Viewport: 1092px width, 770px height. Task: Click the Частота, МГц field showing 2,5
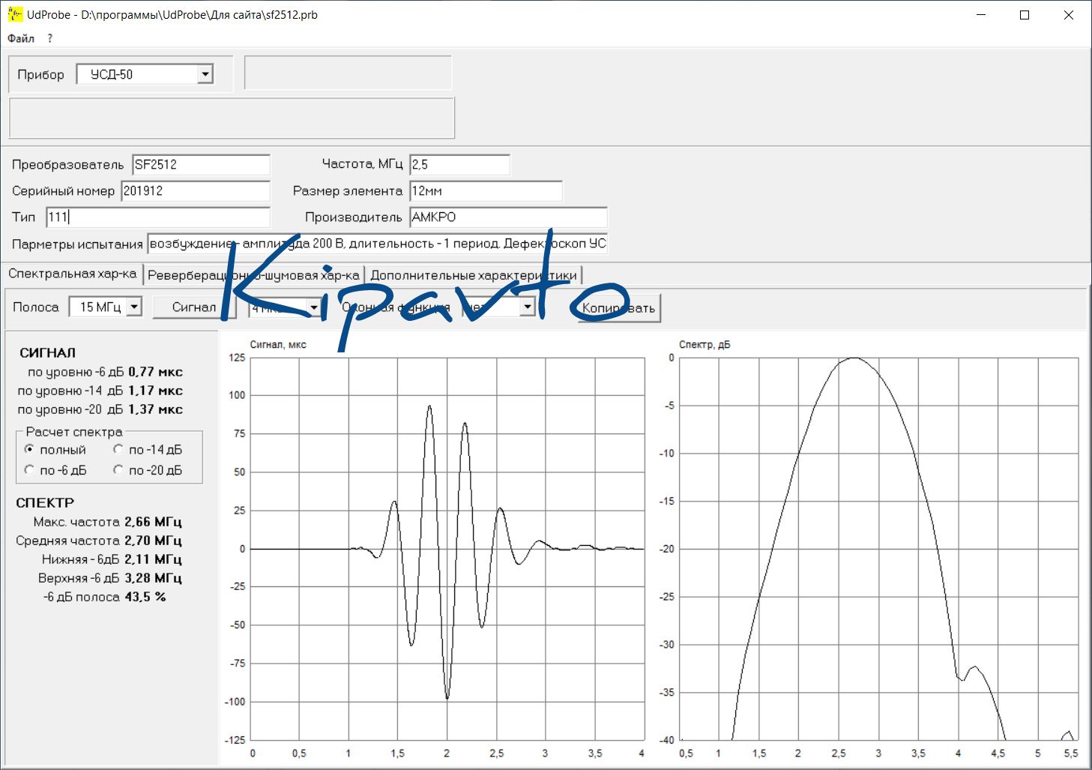tap(460, 165)
